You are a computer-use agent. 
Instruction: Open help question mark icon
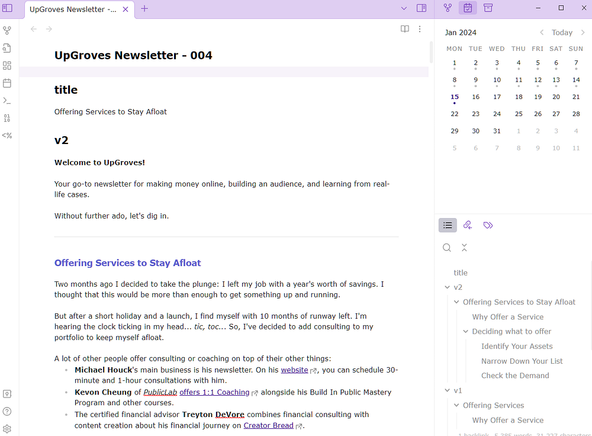tap(7, 412)
